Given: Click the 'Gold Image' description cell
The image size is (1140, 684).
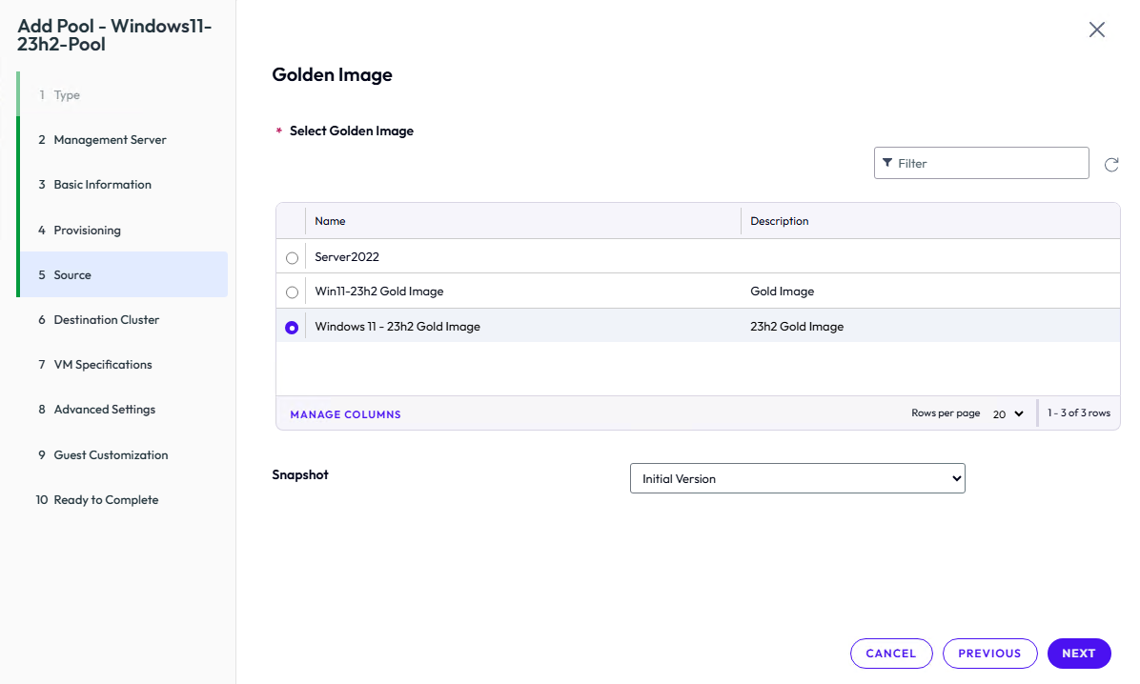Looking at the screenshot, I should pyautogui.click(x=783, y=292).
